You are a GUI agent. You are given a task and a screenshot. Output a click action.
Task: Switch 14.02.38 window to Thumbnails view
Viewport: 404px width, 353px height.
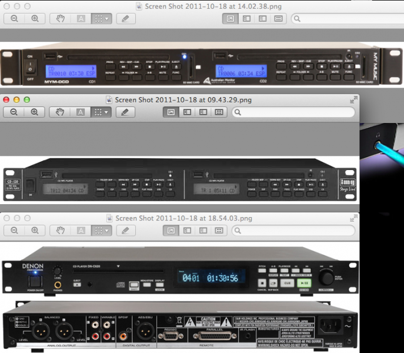pyautogui.click(x=246, y=19)
